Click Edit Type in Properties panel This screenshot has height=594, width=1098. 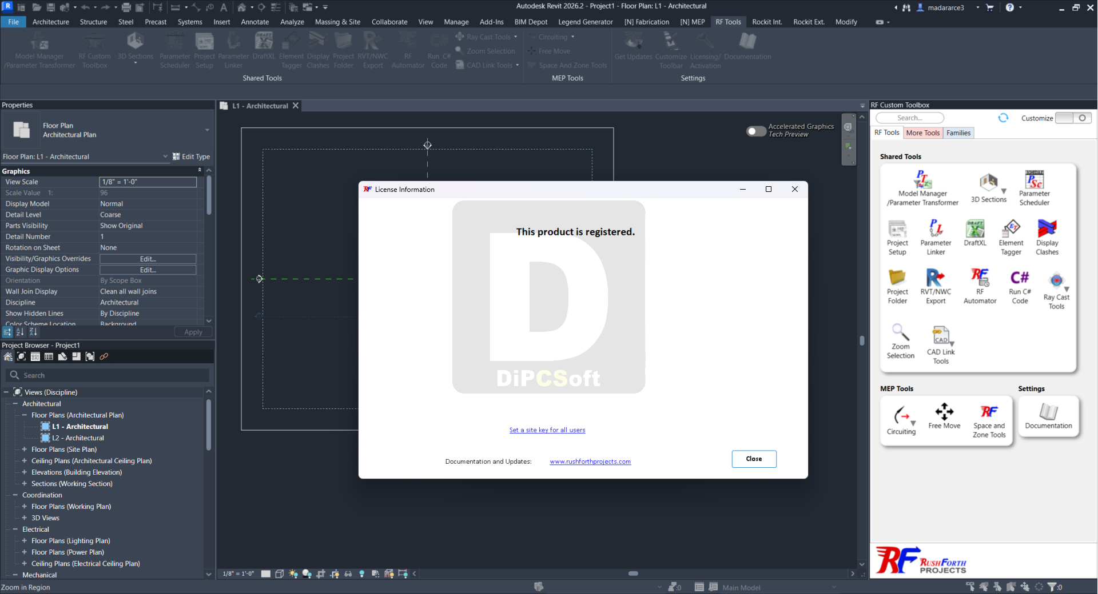[192, 156]
